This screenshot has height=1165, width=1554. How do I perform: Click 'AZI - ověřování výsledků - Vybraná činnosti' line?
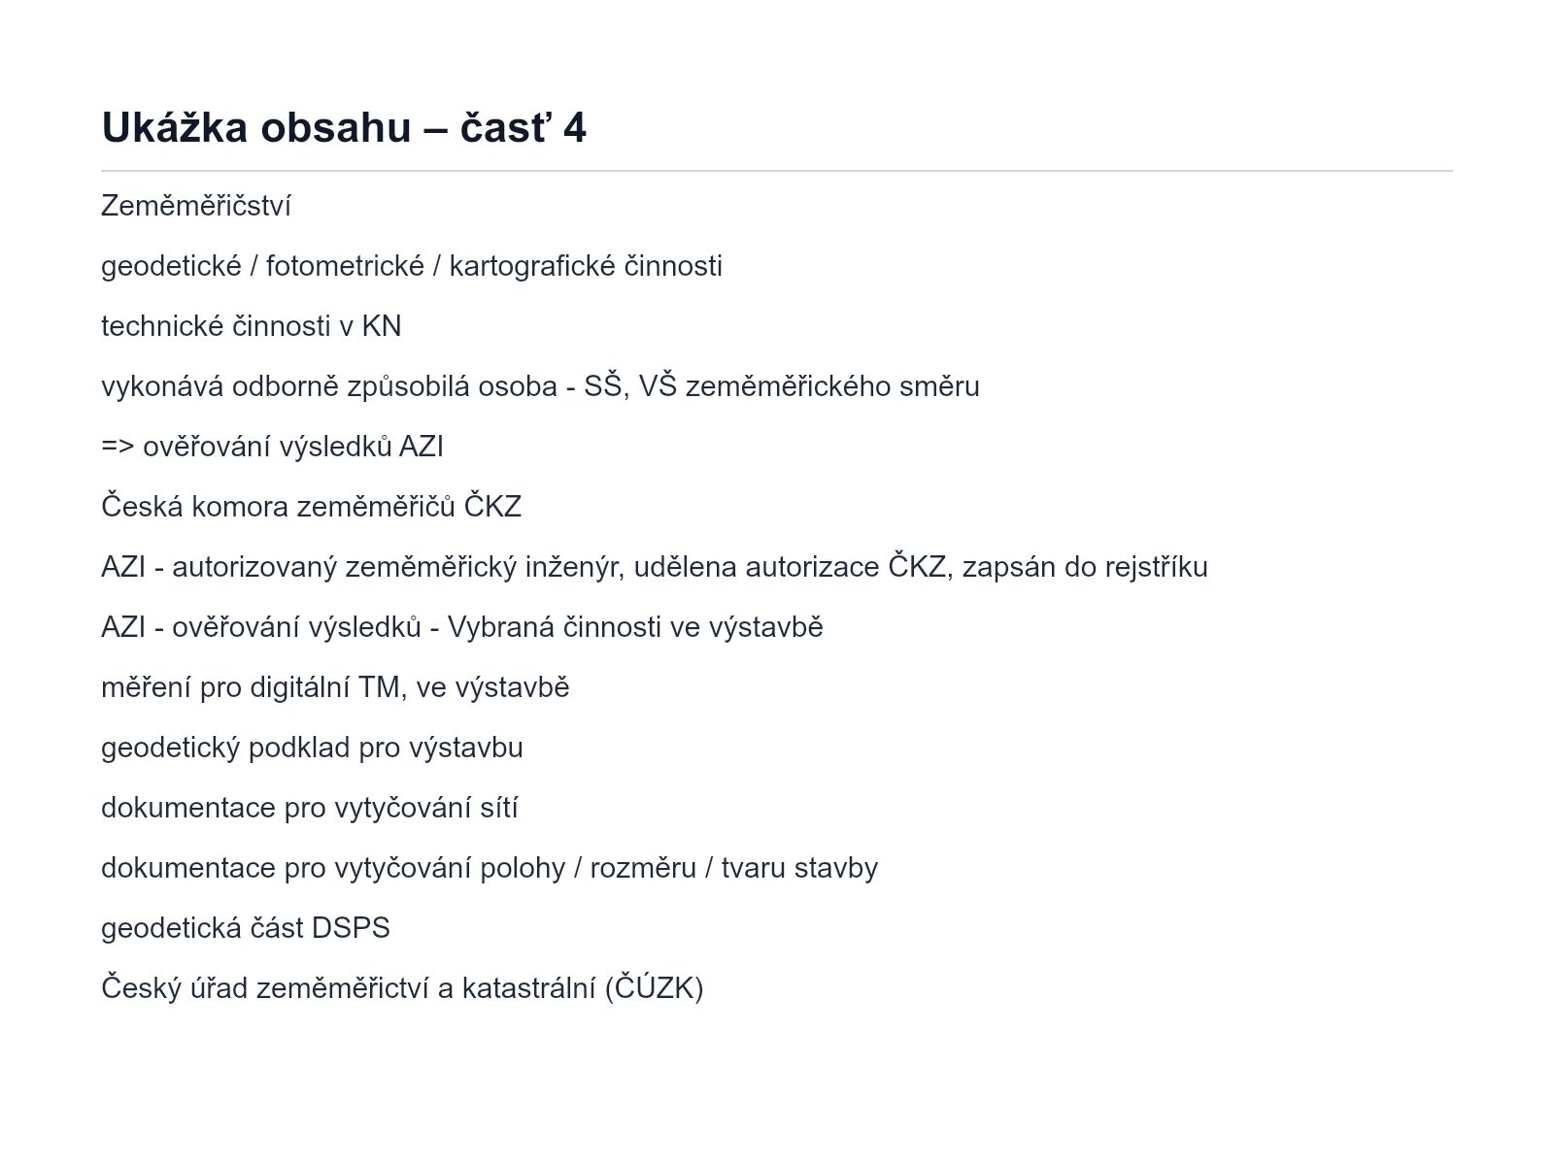[462, 627]
